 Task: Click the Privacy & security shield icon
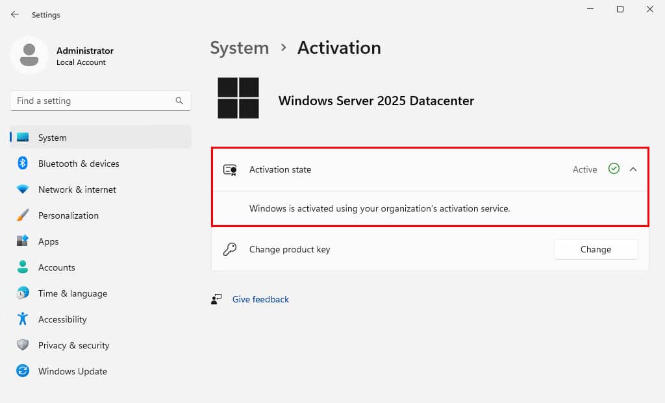pyautogui.click(x=23, y=345)
